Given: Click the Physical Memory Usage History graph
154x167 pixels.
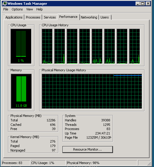Looking at the screenshot, I should pyautogui.click(x=92, y=91).
